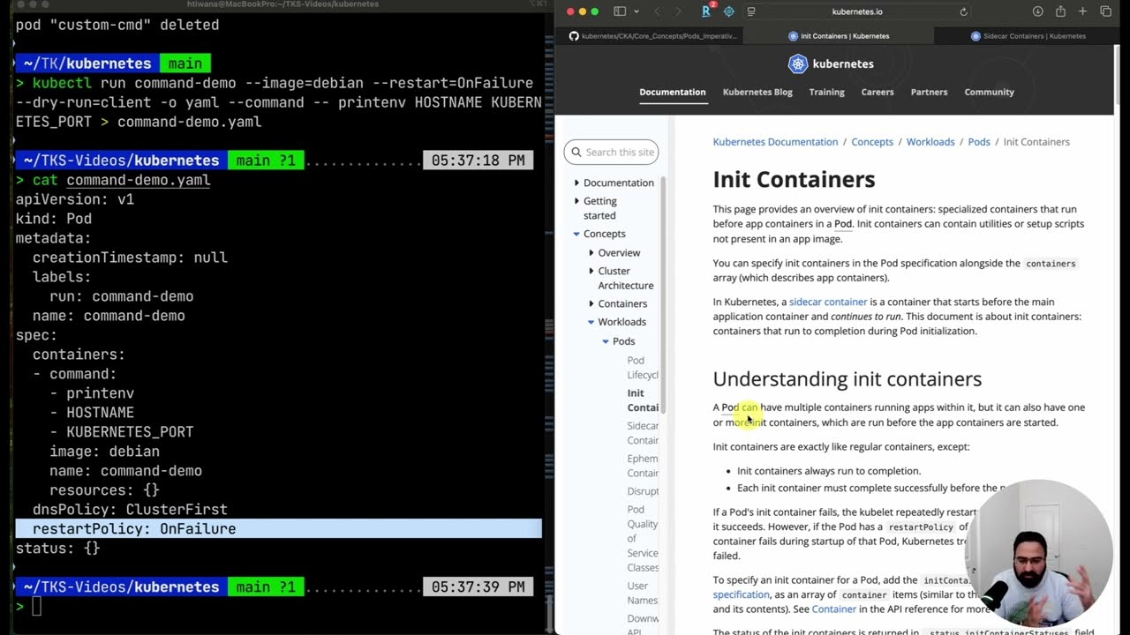
Task: Reload the kubernetes.io page
Action: point(963,11)
